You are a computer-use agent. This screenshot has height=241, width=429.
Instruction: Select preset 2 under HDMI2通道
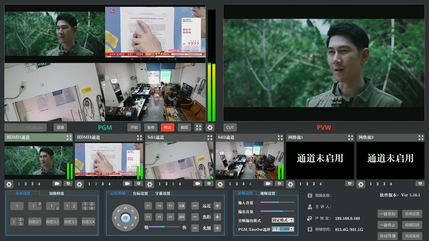coord(96,184)
